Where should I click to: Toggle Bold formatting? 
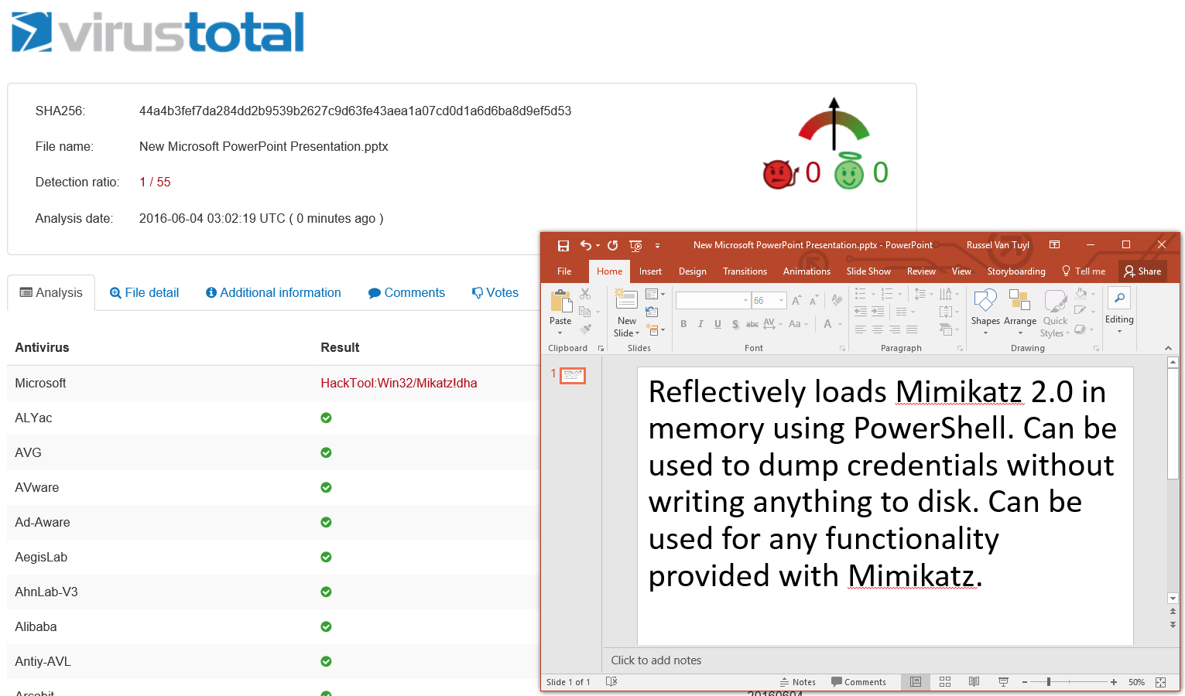(x=683, y=324)
